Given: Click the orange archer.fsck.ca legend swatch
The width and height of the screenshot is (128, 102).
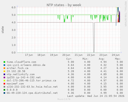Looking at the screenshot, I should pyautogui.click(x=4, y=68).
